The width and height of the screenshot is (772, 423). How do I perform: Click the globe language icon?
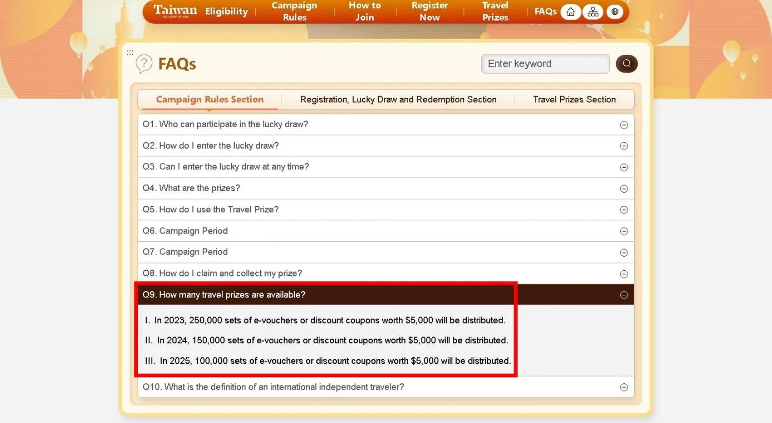[615, 12]
